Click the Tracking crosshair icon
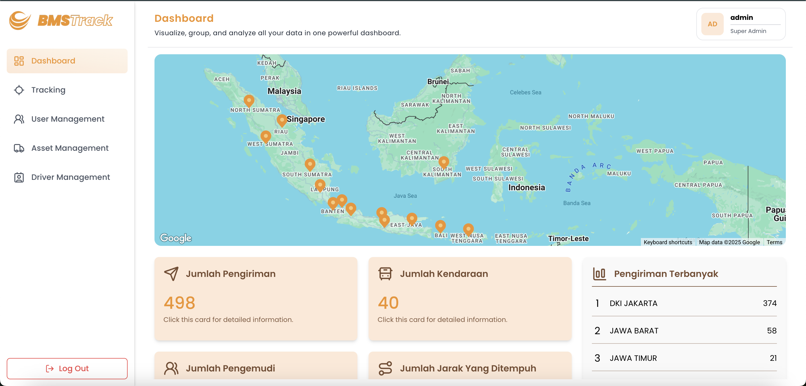This screenshot has height=386, width=806. point(19,90)
